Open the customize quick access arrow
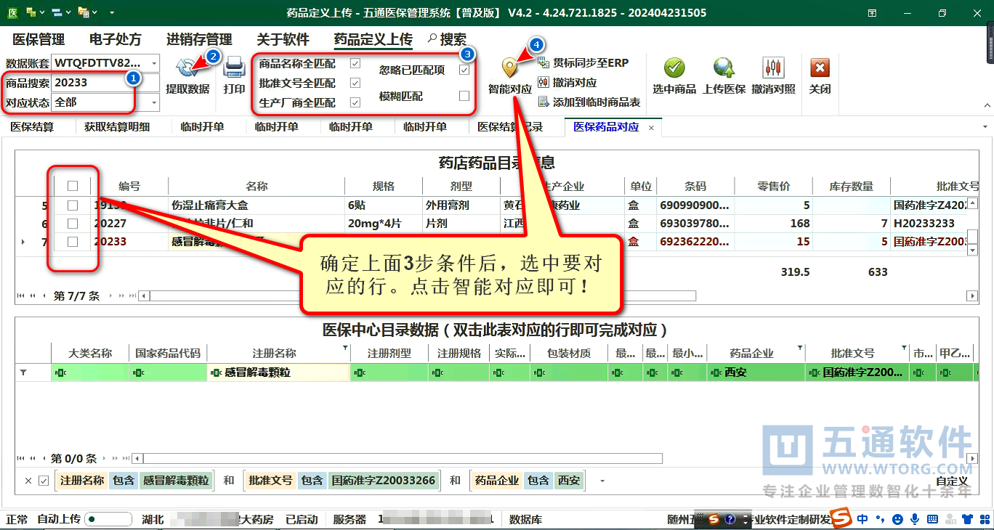This screenshot has width=994, height=530. 111,12
